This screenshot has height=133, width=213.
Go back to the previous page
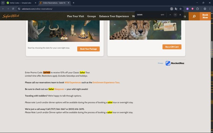(x=3, y=9)
